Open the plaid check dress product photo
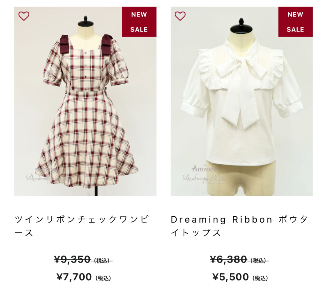The width and height of the screenshot is (327, 296). click(x=85, y=101)
